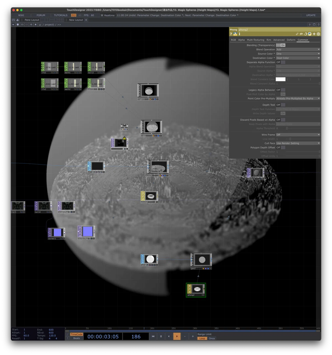
Task: Open the TUTORIALS link
Action: pyautogui.click(x=61, y=15)
